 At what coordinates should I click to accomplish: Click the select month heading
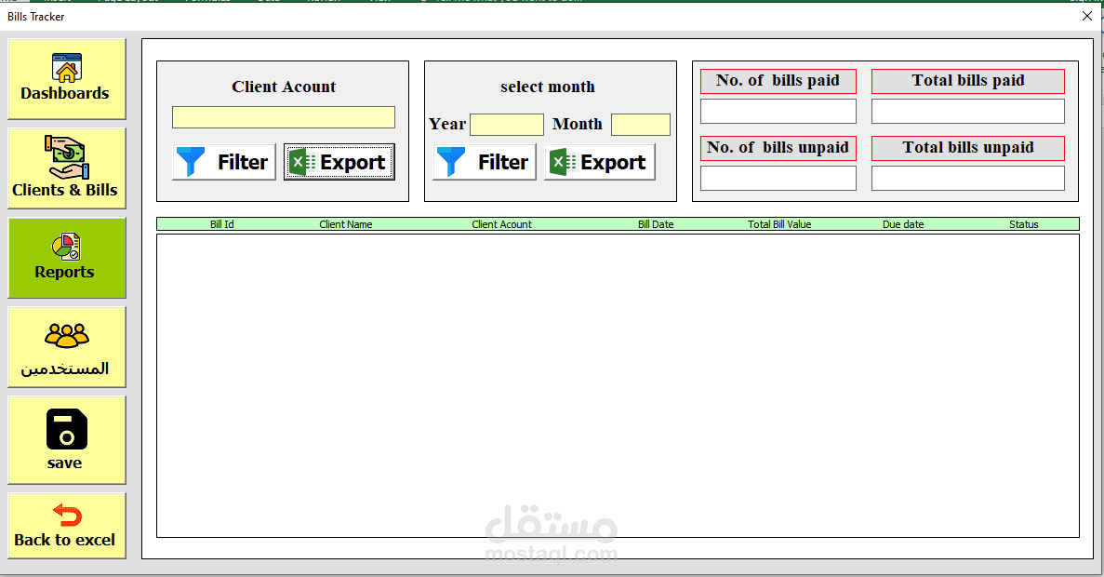[548, 87]
